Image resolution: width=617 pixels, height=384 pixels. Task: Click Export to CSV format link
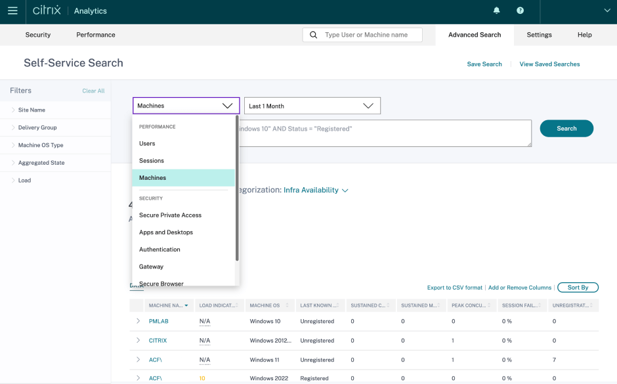[454, 288]
